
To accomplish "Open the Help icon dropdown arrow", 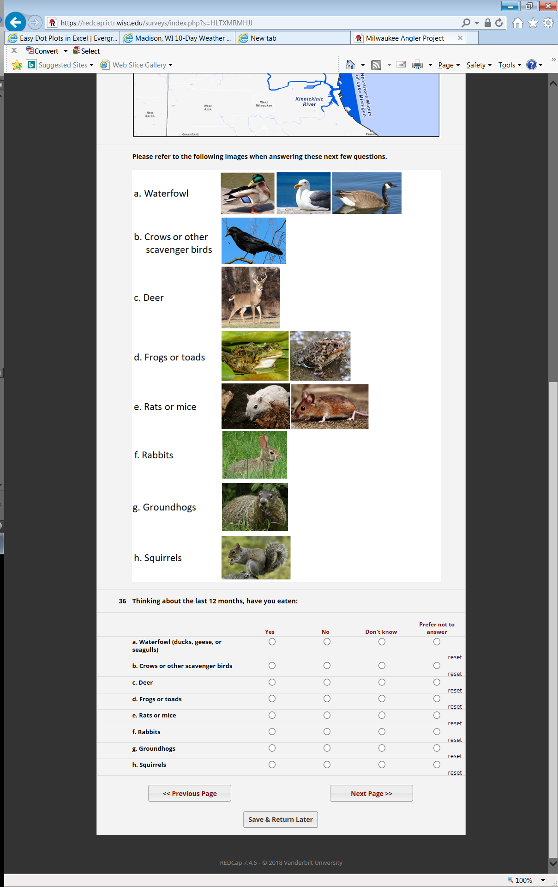I will pyautogui.click(x=540, y=65).
